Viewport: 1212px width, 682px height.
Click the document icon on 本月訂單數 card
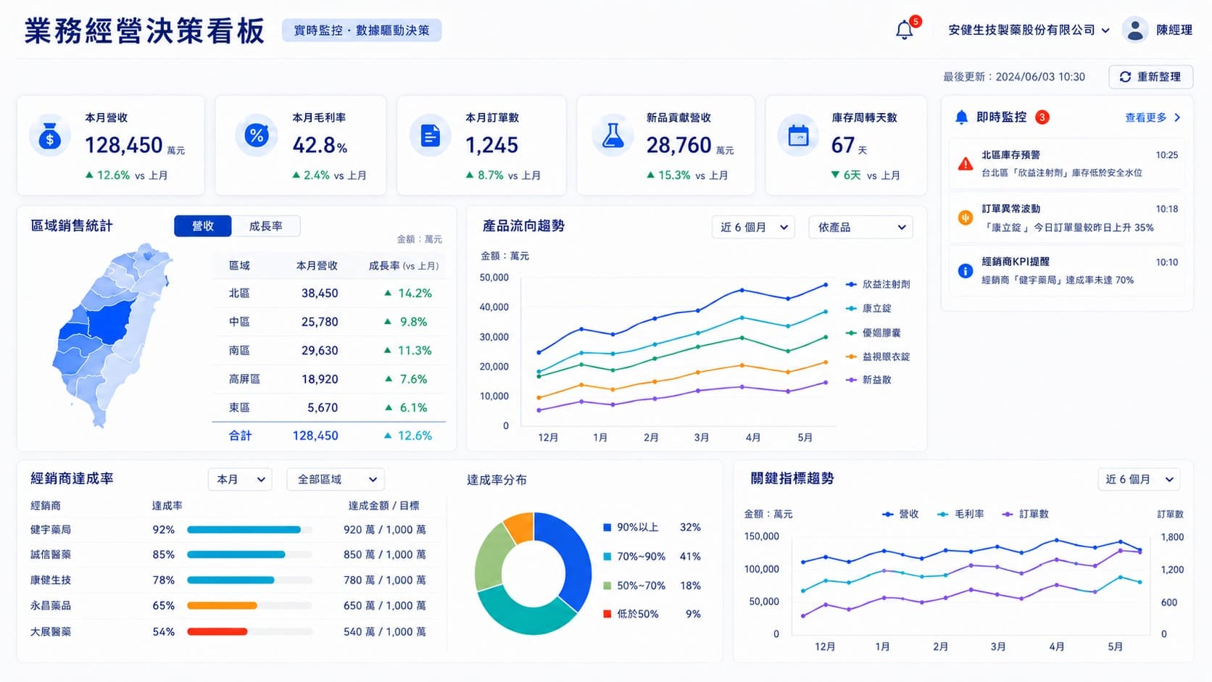[x=431, y=136]
